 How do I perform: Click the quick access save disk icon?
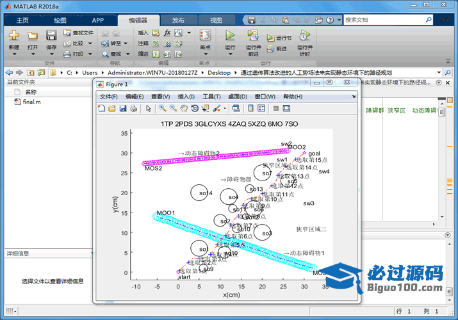click(252, 20)
